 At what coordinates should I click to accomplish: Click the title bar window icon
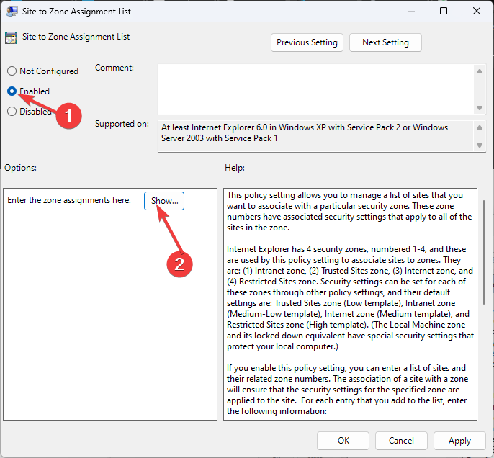(x=12, y=12)
